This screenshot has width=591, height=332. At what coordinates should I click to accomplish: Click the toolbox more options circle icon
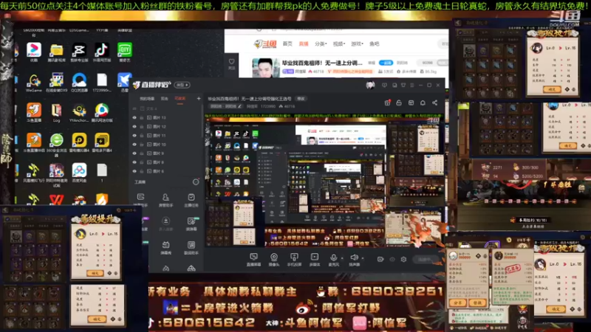(196, 182)
